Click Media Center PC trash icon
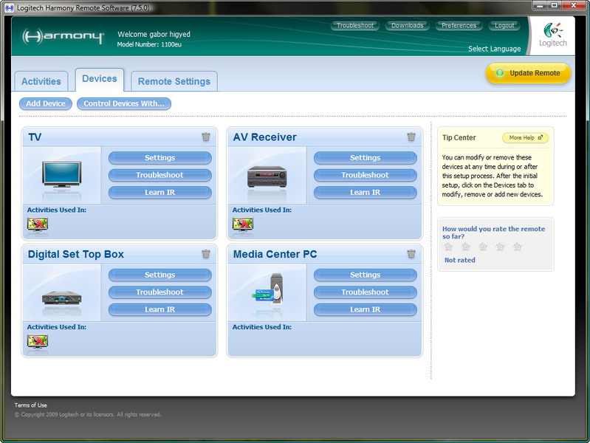This screenshot has width=590, height=443. click(x=411, y=254)
